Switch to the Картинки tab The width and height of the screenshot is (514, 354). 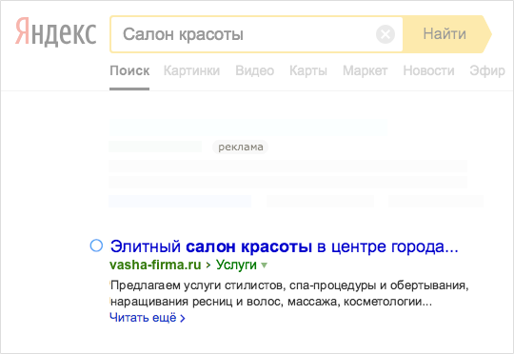click(x=191, y=70)
